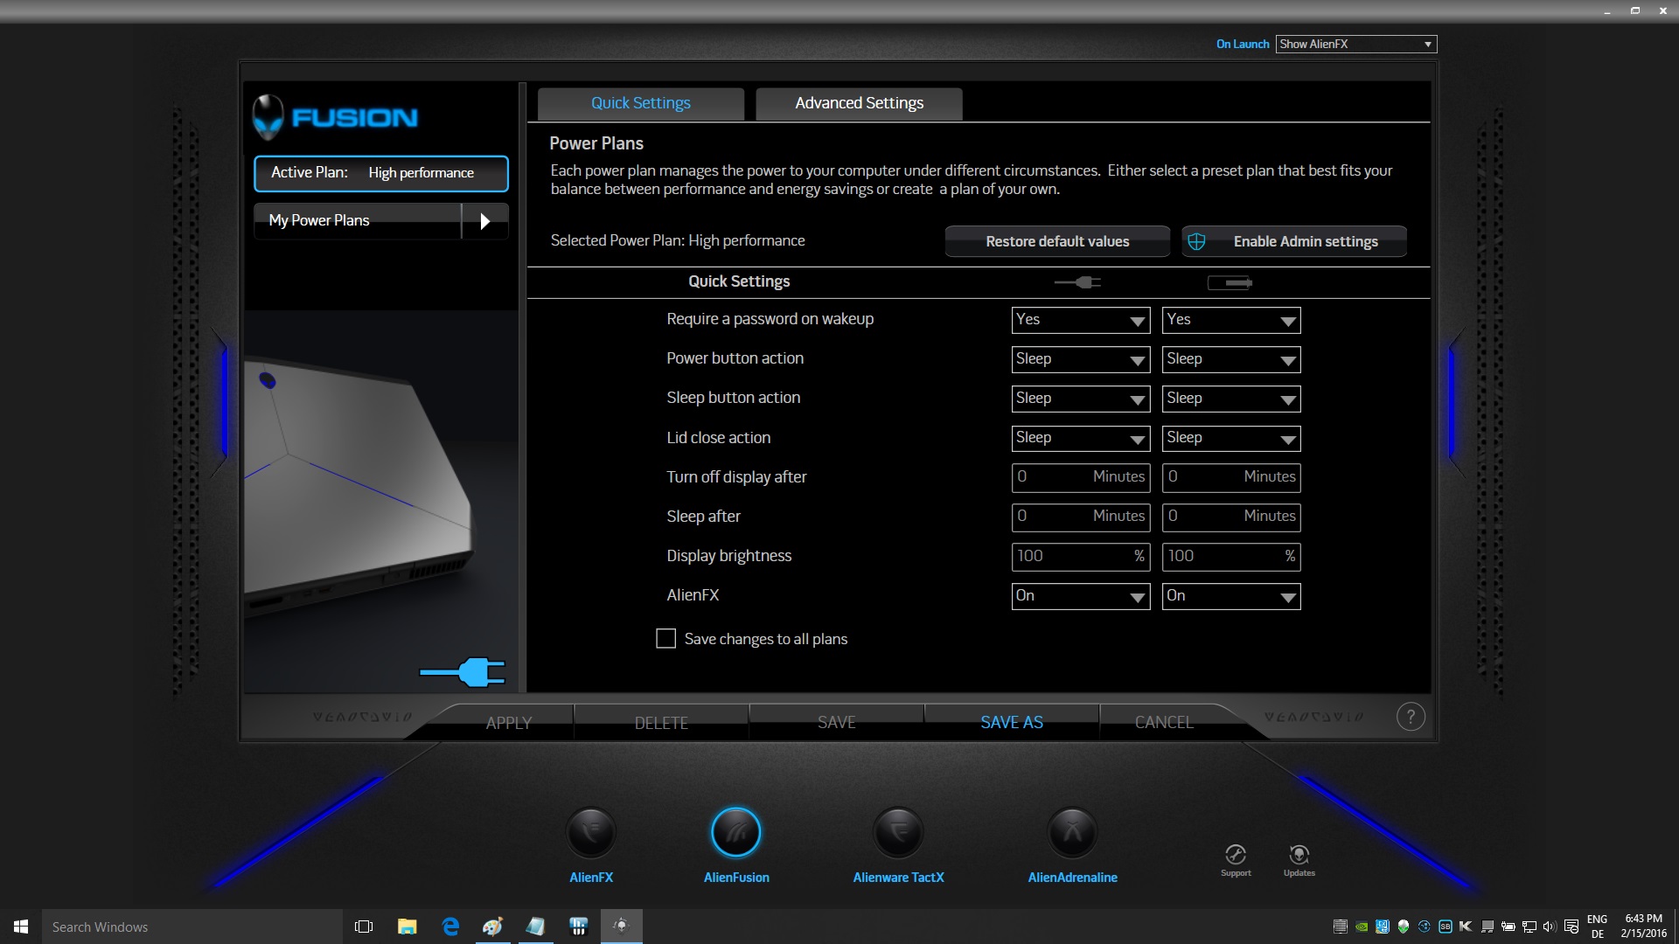Open the AlienAdrenaline module icon
The width and height of the screenshot is (1679, 944).
(1072, 832)
